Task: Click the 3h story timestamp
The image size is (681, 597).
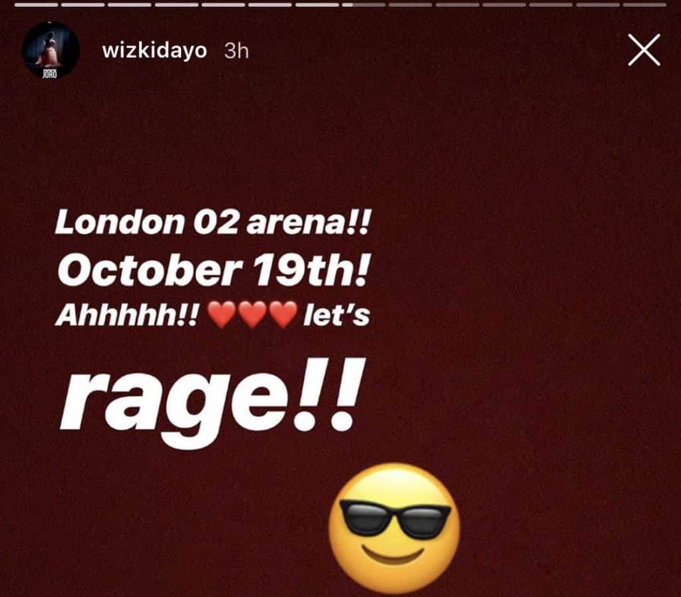Action: [x=237, y=51]
